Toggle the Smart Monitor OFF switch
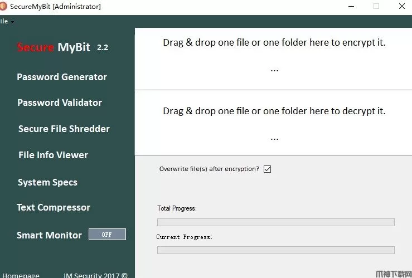412x278 pixels. (107, 235)
